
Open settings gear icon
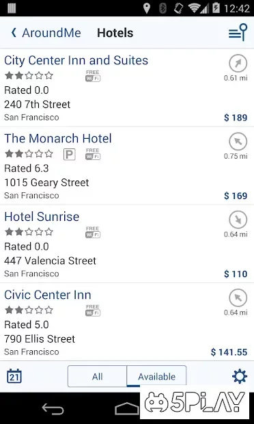point(240,376)
